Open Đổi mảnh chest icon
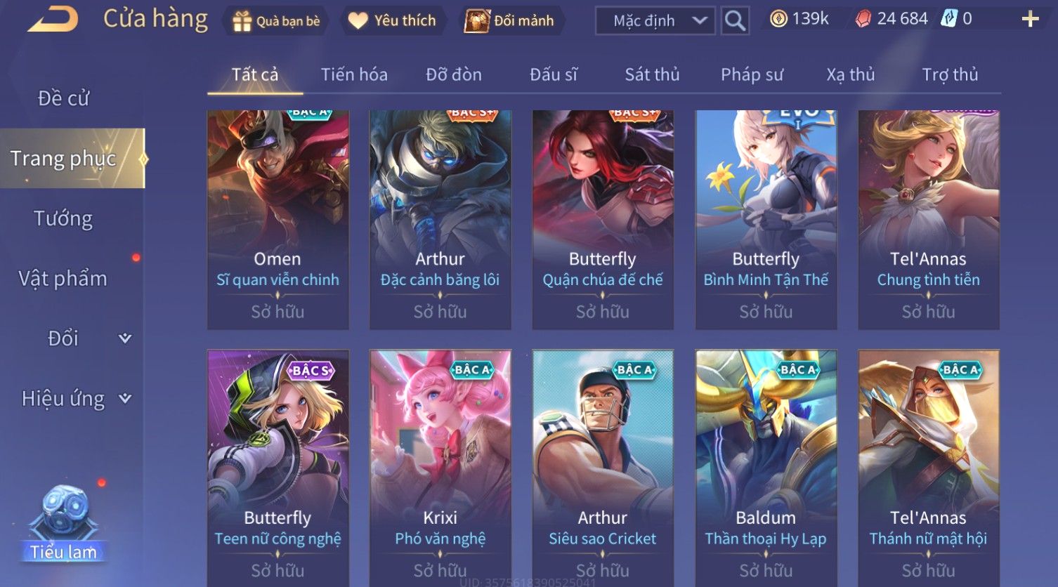The width and height of the screenshot is (1058, 587). [477, 21]
